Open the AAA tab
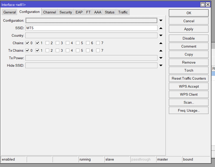 [98, 12]
